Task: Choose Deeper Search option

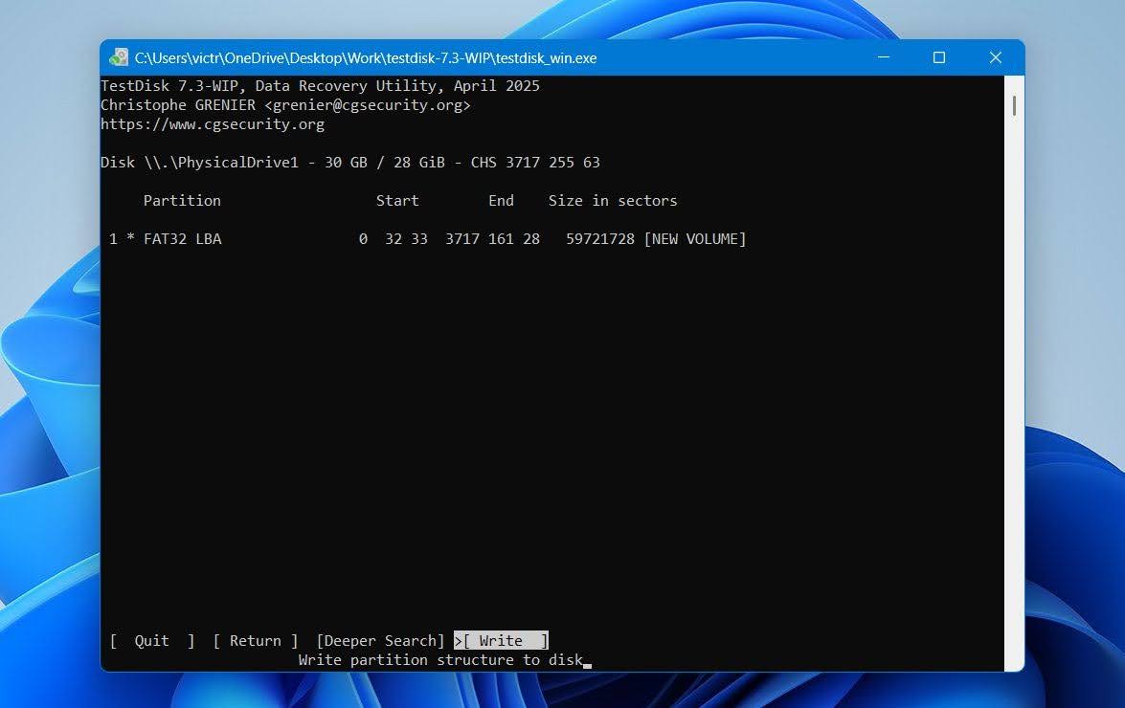Action: point(380,641)
